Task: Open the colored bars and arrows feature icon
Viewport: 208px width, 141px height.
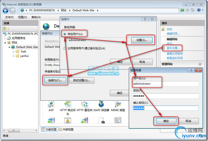Action: click(85, 120)
